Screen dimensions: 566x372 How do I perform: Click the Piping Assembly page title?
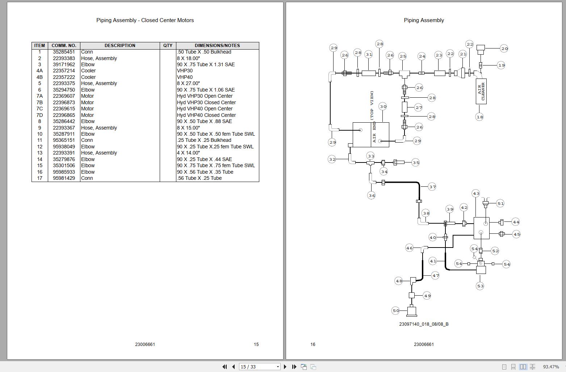pos(423,20)
